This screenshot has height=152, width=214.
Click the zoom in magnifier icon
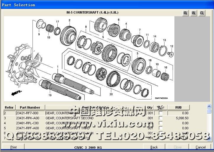click(185, 13)
